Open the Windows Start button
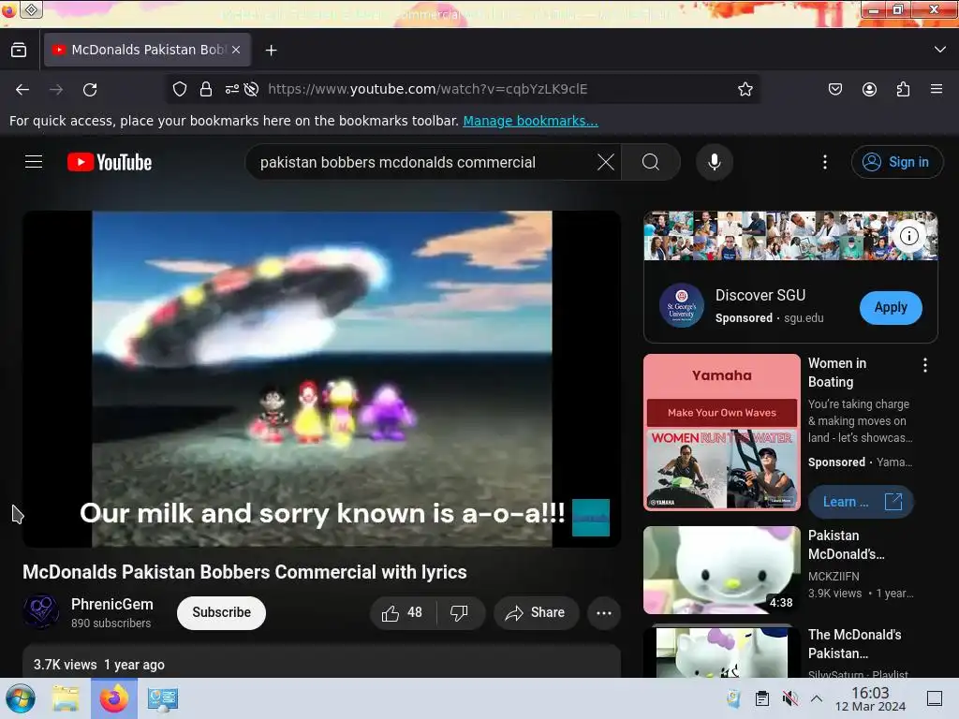Image resolution: width=959 pixels, height=719 pixels. (x=21, y=698)
